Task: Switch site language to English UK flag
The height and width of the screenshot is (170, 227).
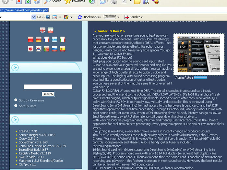Action: point(42,30)
